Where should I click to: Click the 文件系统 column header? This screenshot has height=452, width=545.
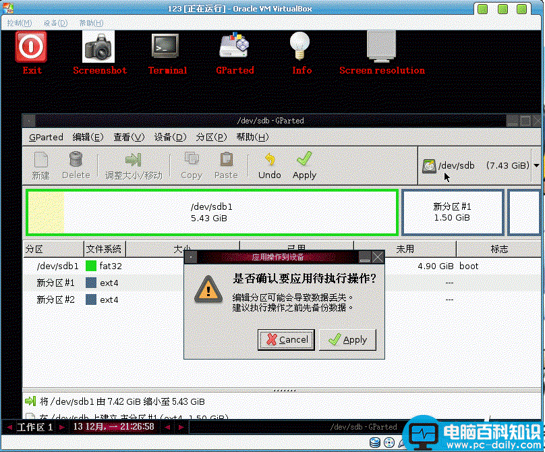click(104, 249)
